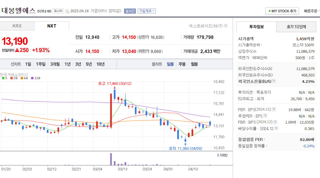This screenshot has width=320, height=178.
Task: Open the PER | EPS help icon
Action: tap(274, 109)
